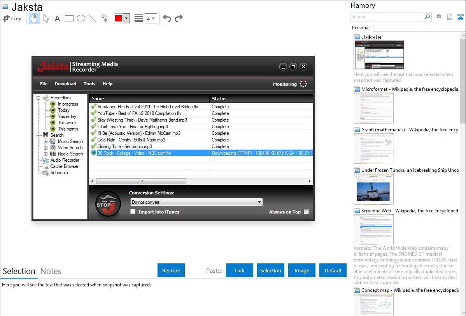Click the Status column header
Screen dimensions: 466x316
(x=261, y=99)
